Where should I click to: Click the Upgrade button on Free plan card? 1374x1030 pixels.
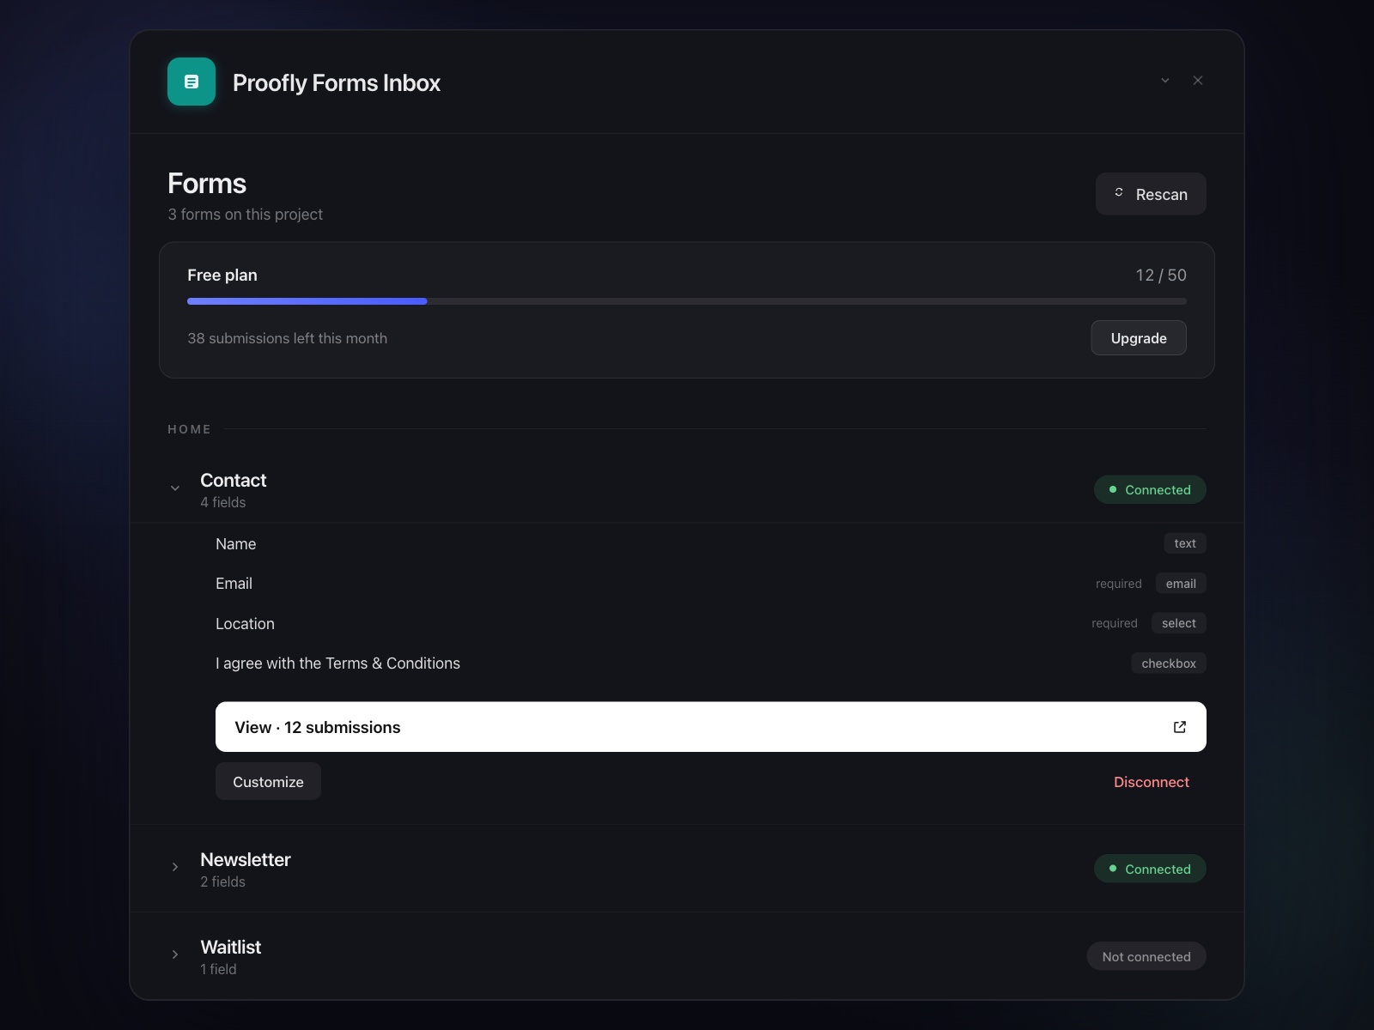tap(1139, 337)
